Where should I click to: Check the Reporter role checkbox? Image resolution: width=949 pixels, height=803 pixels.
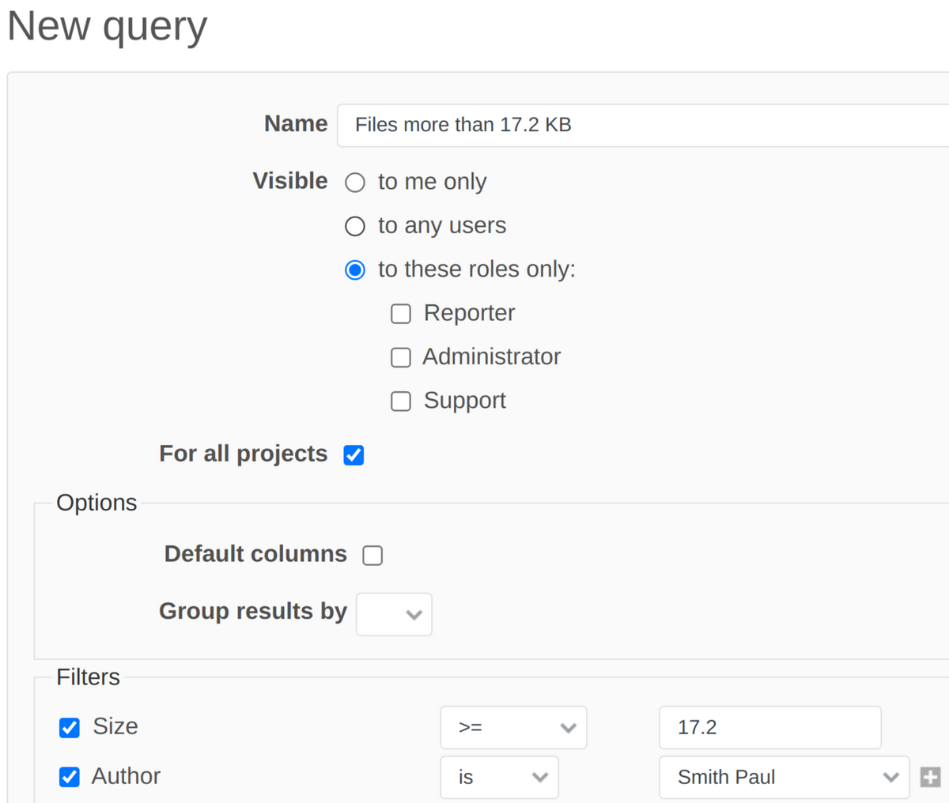[401, 314]
